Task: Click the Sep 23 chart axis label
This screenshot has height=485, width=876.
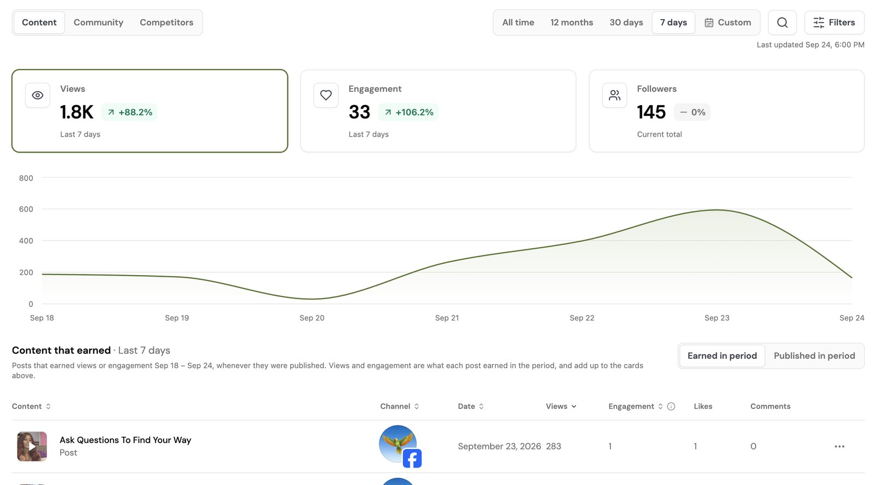Action: 717,318
